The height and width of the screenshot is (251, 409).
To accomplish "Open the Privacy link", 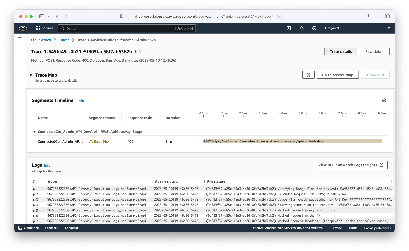I will coord(336,228).
